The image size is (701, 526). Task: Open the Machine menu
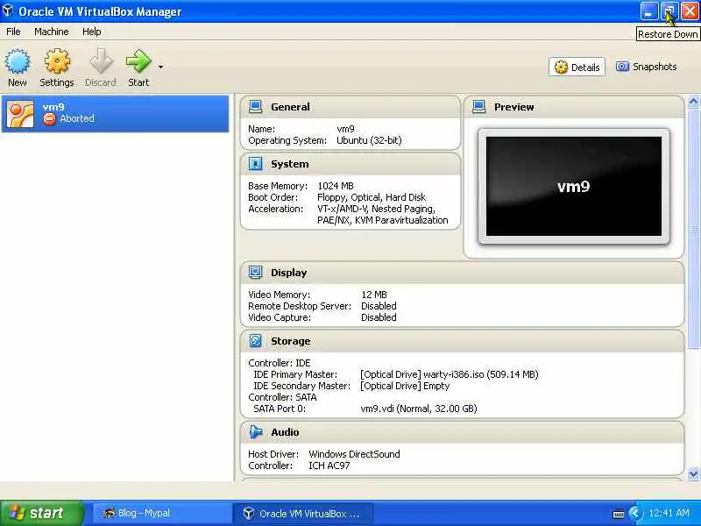[x=52, y=32]
